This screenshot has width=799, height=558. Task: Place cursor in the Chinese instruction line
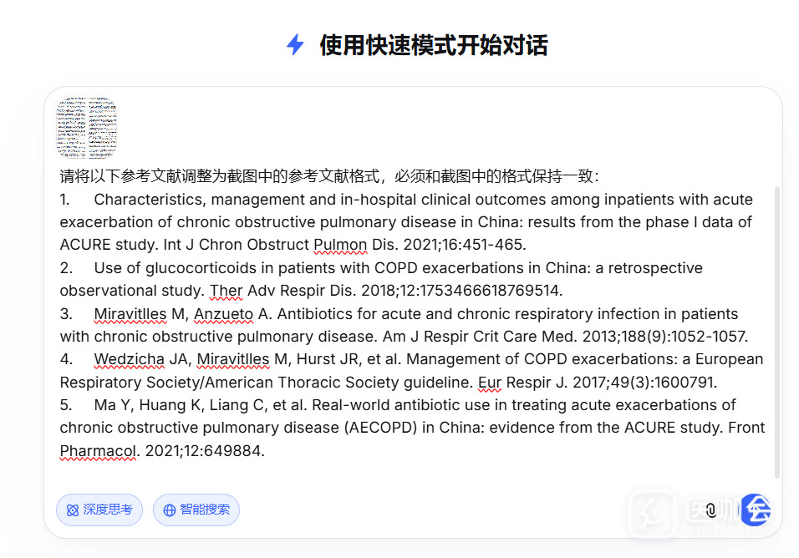(329, 176)
